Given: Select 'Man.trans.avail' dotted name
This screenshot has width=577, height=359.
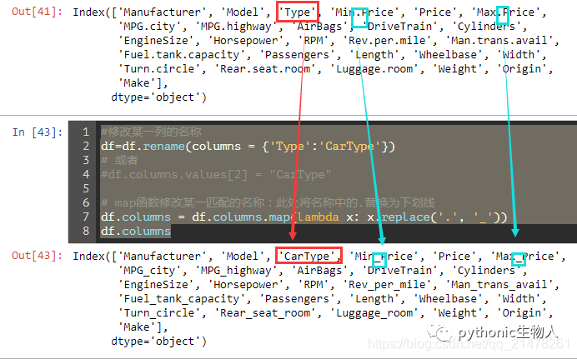Looking at the screenshot, I should [x=499, y=41].
